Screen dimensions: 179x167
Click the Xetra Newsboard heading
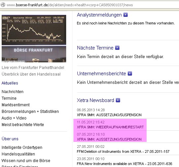(95, 100)
